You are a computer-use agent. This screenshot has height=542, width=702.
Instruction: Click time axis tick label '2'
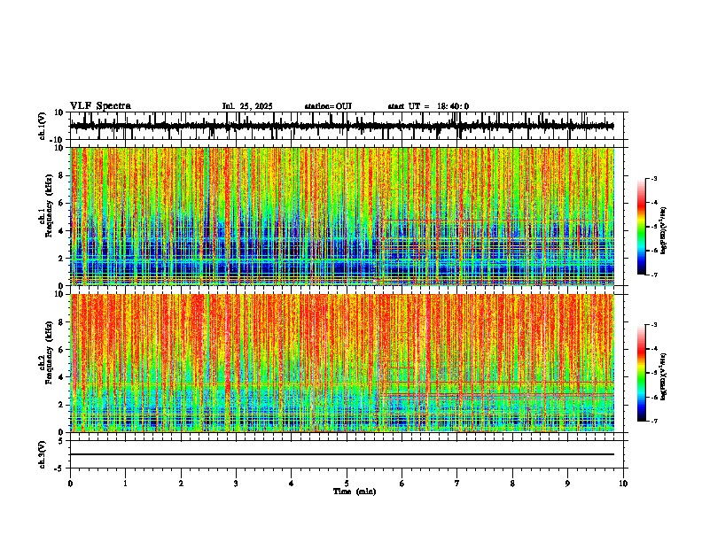181,484
